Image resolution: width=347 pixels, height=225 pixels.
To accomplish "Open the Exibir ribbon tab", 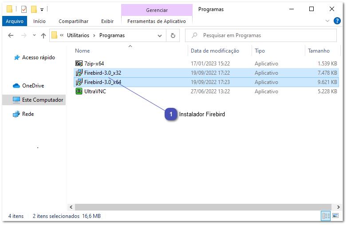I will (107, 21).
